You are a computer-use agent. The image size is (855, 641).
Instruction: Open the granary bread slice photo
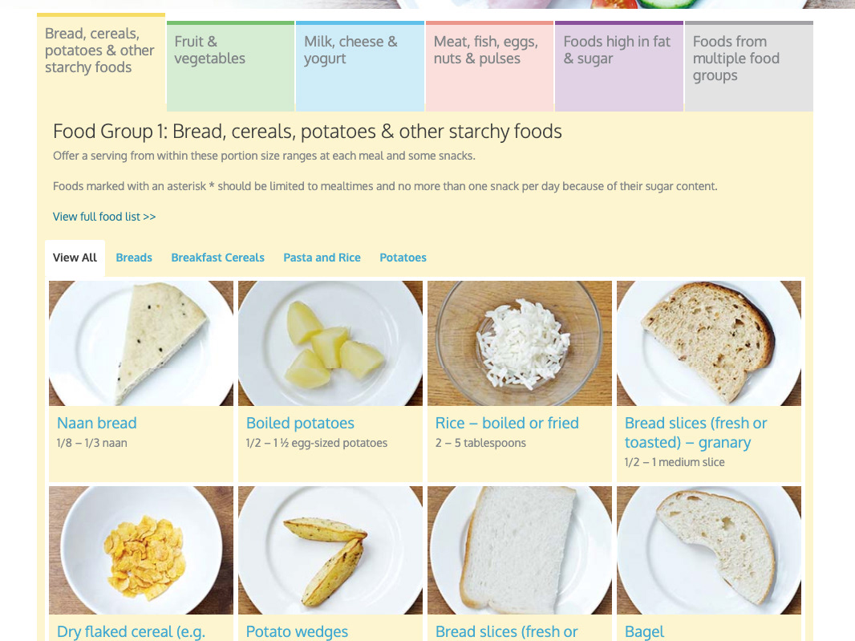[709, 343]
